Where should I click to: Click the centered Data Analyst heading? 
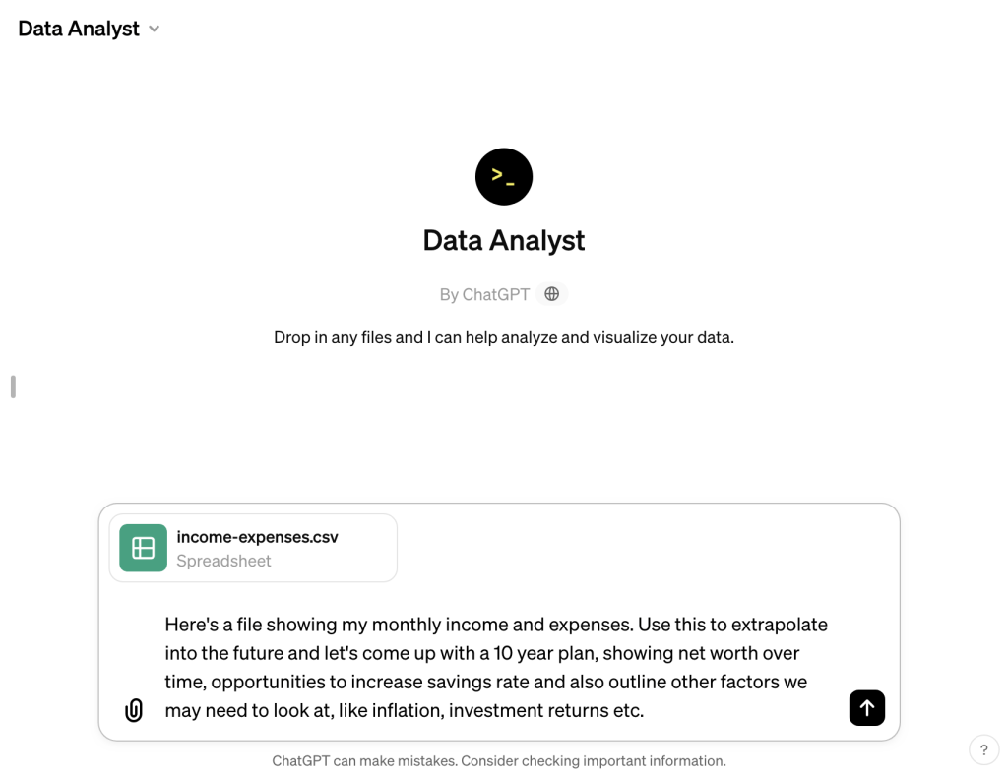point(503,240)
